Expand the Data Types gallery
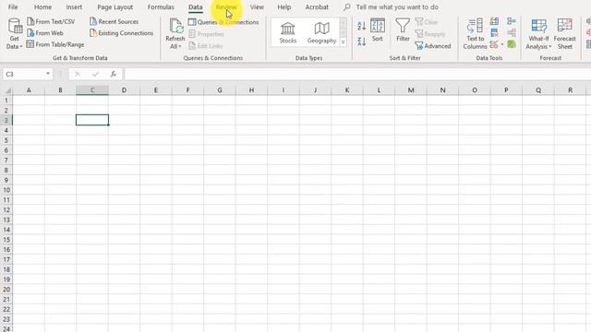591x332 pixels. [343, 42]
